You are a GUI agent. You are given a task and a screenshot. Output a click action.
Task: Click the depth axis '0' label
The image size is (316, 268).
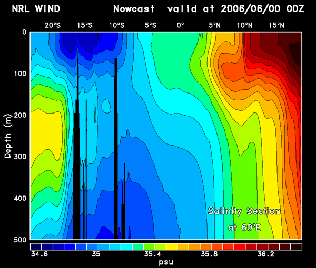[24, 32]
